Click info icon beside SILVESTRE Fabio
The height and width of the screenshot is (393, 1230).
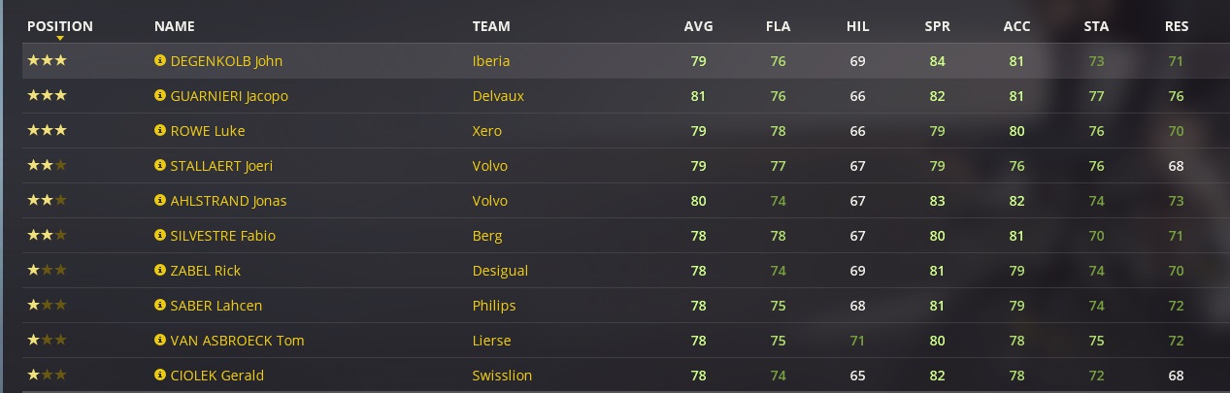coord(160,236)
